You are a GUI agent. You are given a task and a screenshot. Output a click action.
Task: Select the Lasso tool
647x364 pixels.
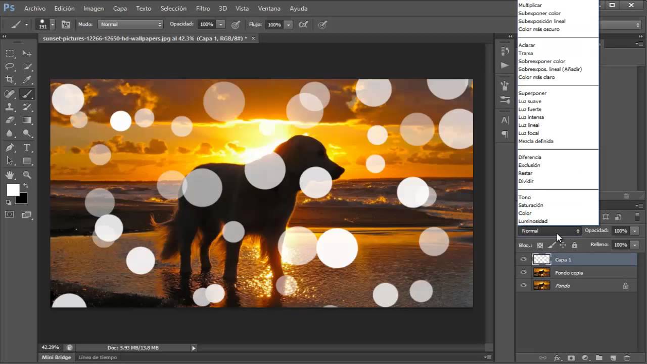coord(10,67)
